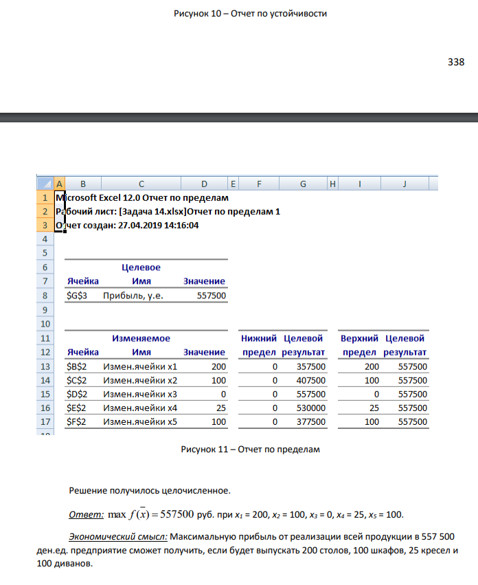Select row 13 header
478x585 pixels.
point(45,366)
